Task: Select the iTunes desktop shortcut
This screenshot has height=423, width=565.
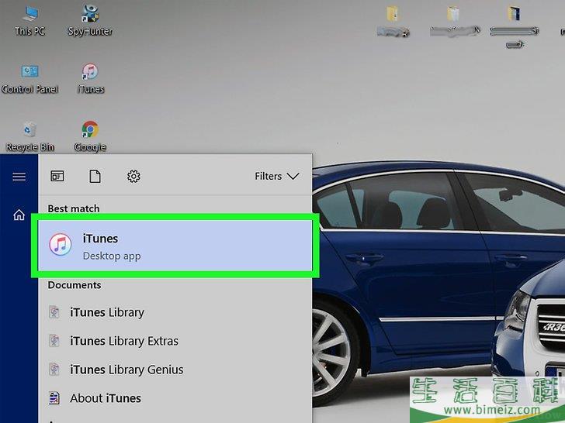Action: (x=91, y=79)
